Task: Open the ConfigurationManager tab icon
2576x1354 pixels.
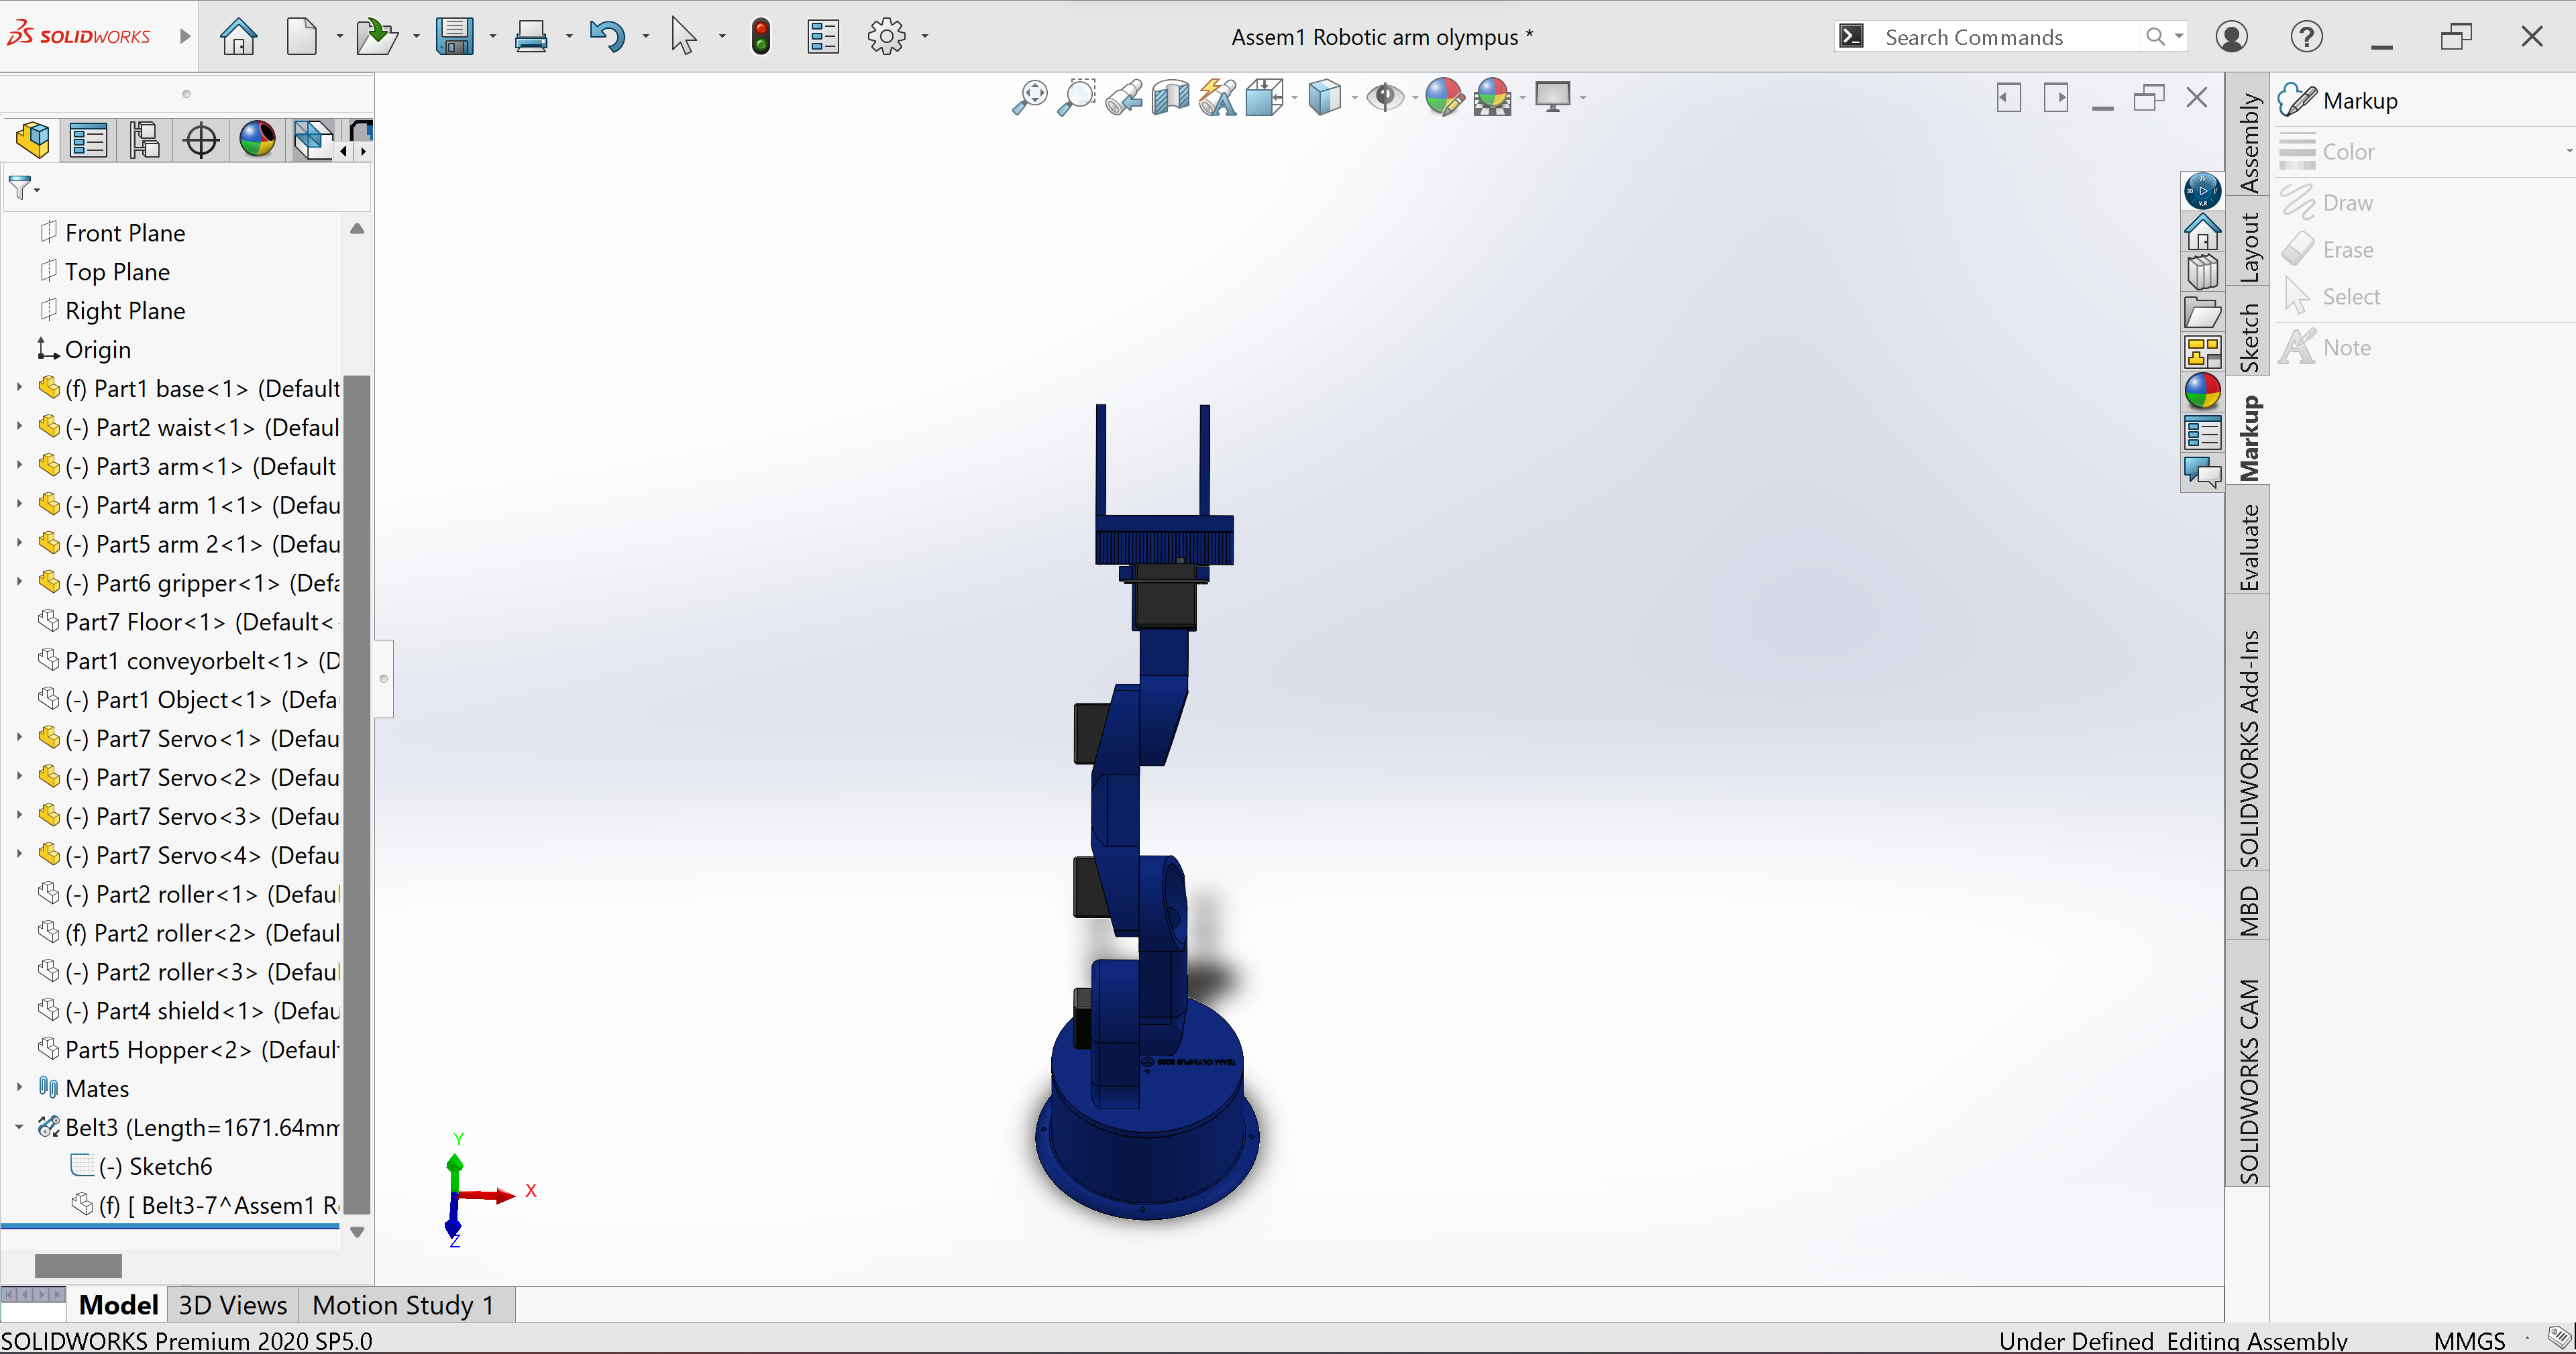Action: click(x=144, y=140)
